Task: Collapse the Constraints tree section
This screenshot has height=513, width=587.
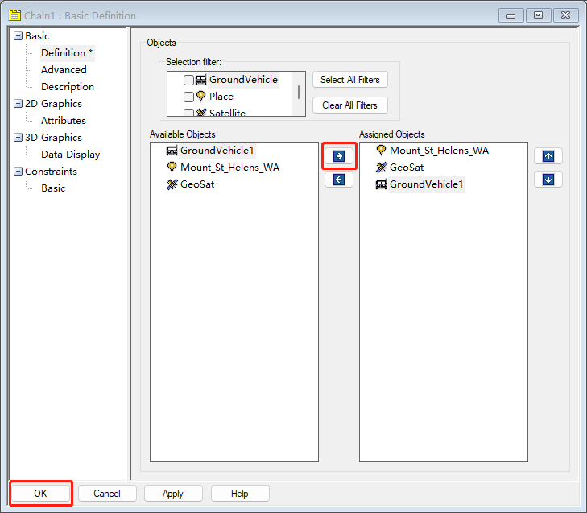Action: click(19, 172)
